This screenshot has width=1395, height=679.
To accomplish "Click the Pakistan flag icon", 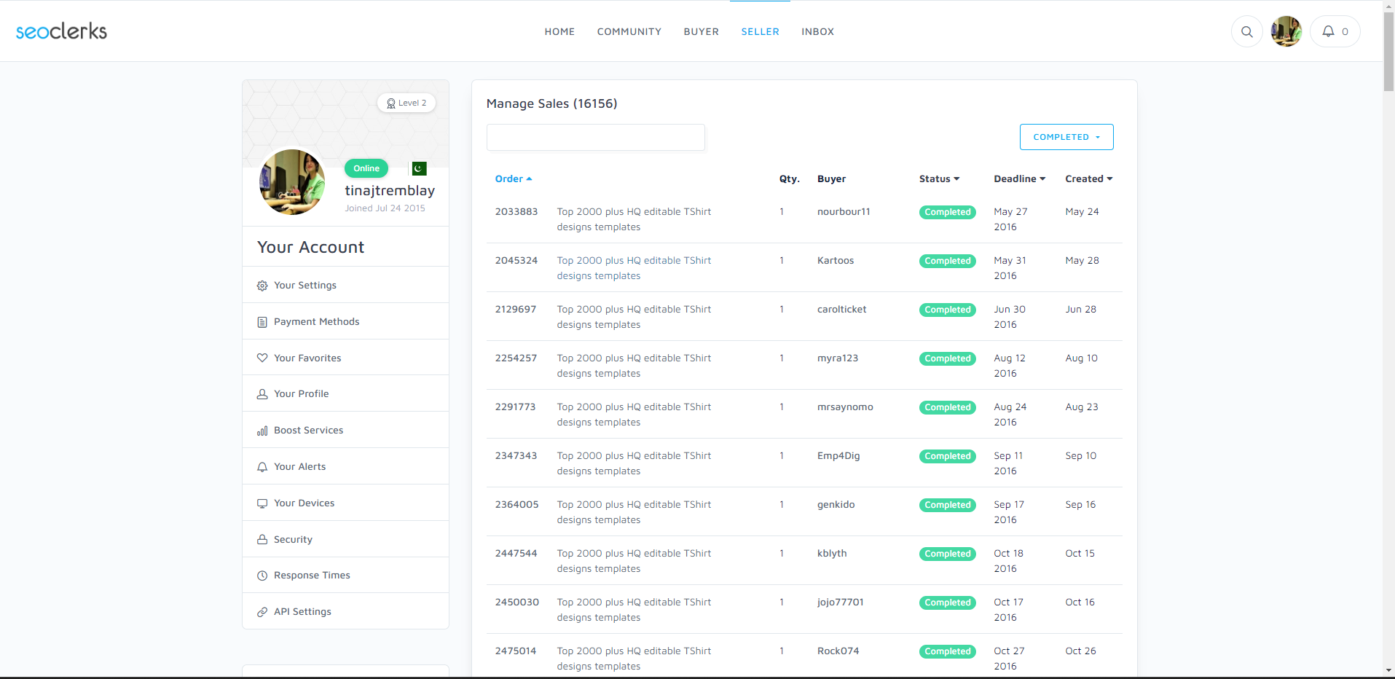I will (x=419, y=168).
